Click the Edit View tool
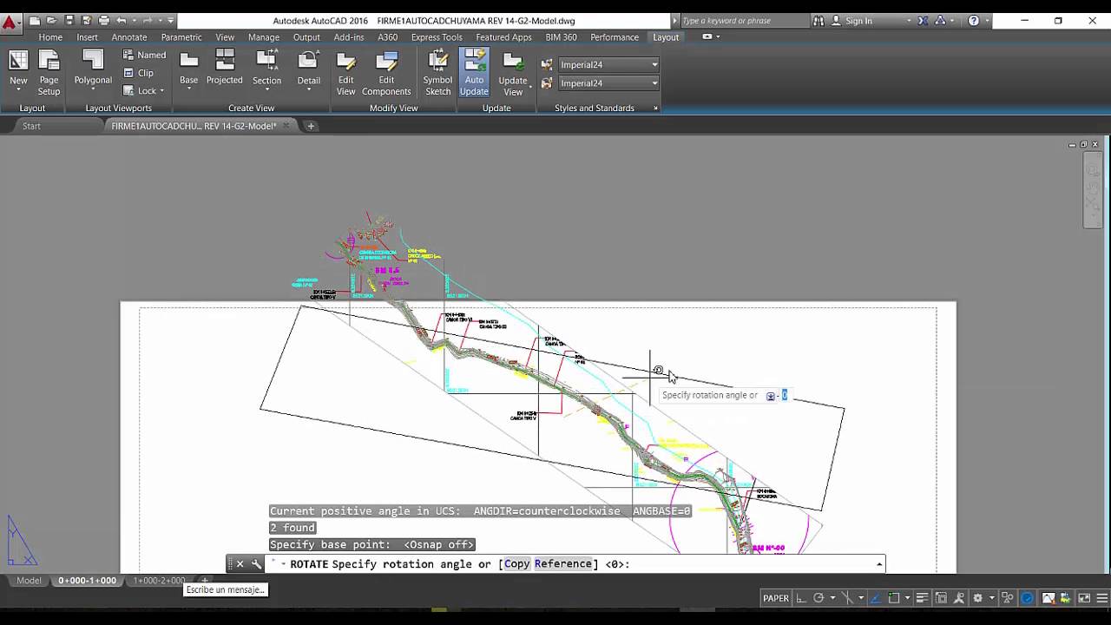Screen dimensions: 1111x625 [345, 73]
